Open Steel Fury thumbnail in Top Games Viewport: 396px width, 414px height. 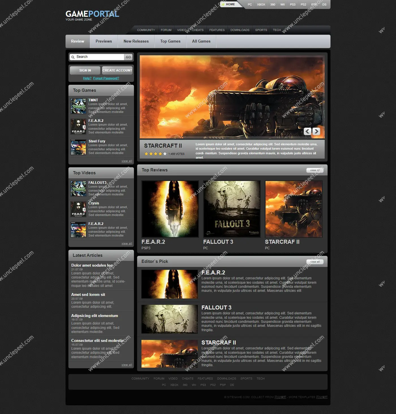[x=78, y=147]
